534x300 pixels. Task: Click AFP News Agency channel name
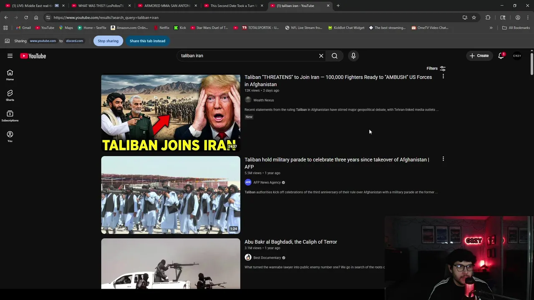coord(267,182)
